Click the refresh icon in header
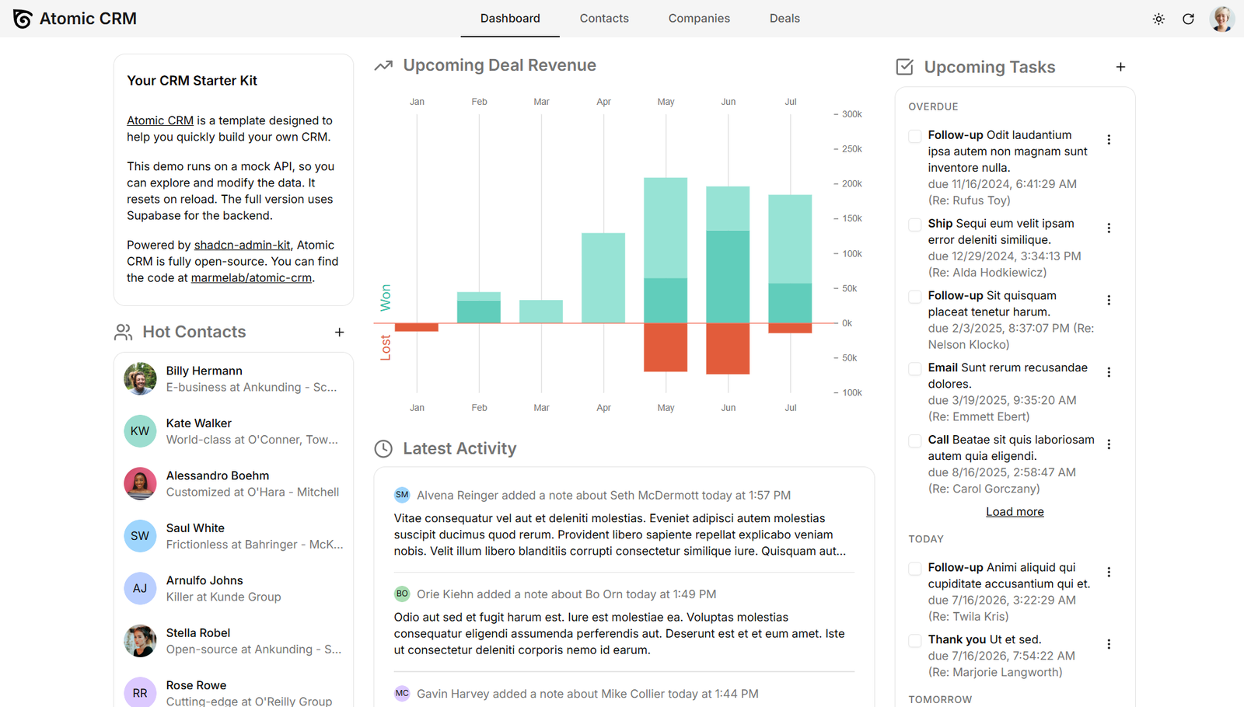This screenshot has width=1244, height=707. 1188,19
